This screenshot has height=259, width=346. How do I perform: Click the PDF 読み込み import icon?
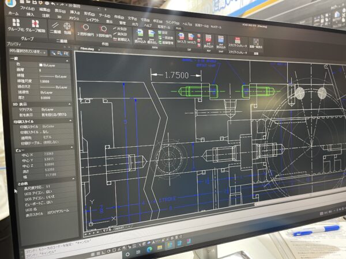pos(208,39)
